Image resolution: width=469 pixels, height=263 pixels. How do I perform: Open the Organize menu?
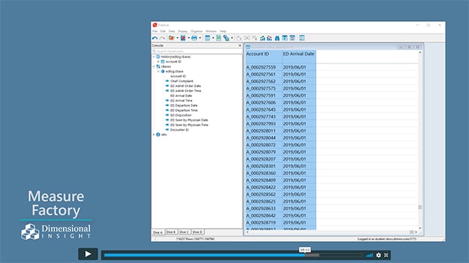pos(196,31)
